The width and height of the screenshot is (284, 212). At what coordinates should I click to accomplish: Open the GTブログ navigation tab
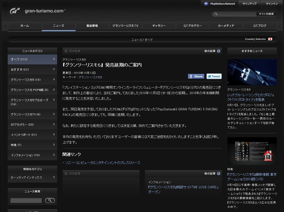click(260, 26)
